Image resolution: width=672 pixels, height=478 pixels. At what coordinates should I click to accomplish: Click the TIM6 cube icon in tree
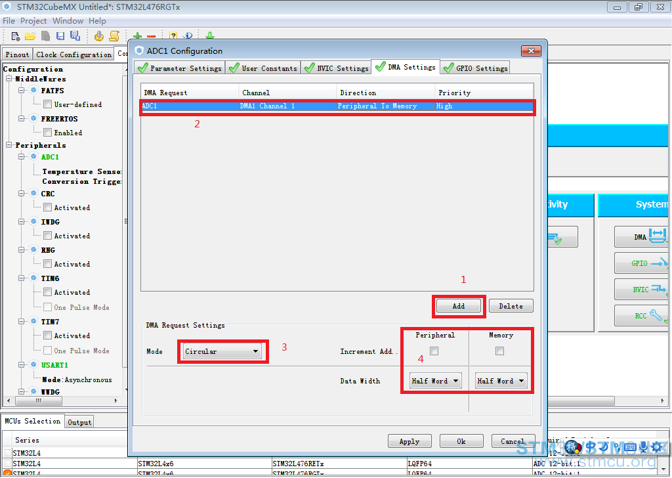point(34,278)
